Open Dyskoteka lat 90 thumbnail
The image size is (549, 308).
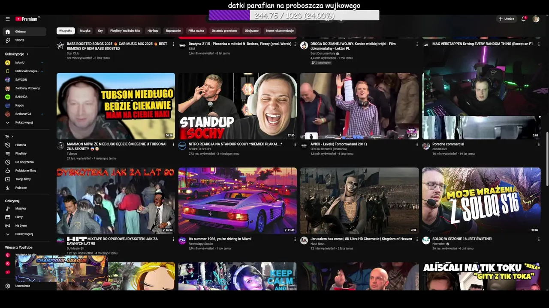[116, 201]
